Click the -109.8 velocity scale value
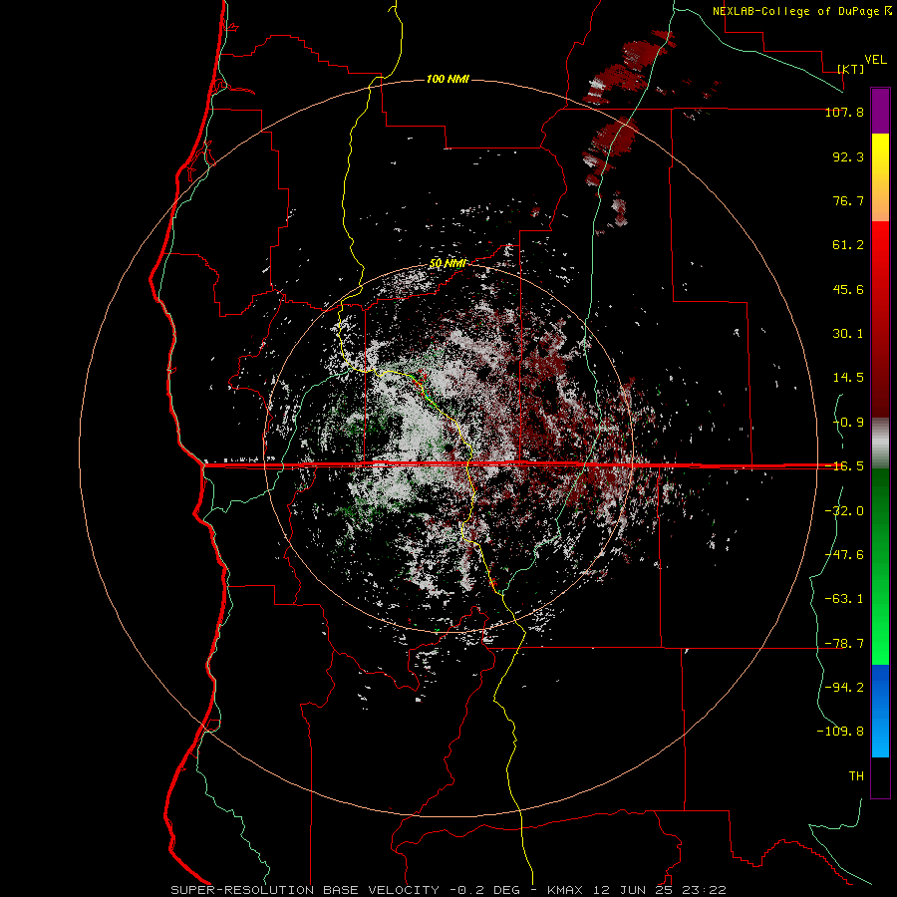Image resolution: width=897 pixels, height=897 pixels. 840,732
